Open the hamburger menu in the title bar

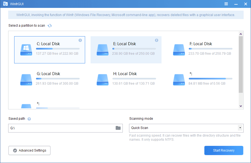[226, 4]
